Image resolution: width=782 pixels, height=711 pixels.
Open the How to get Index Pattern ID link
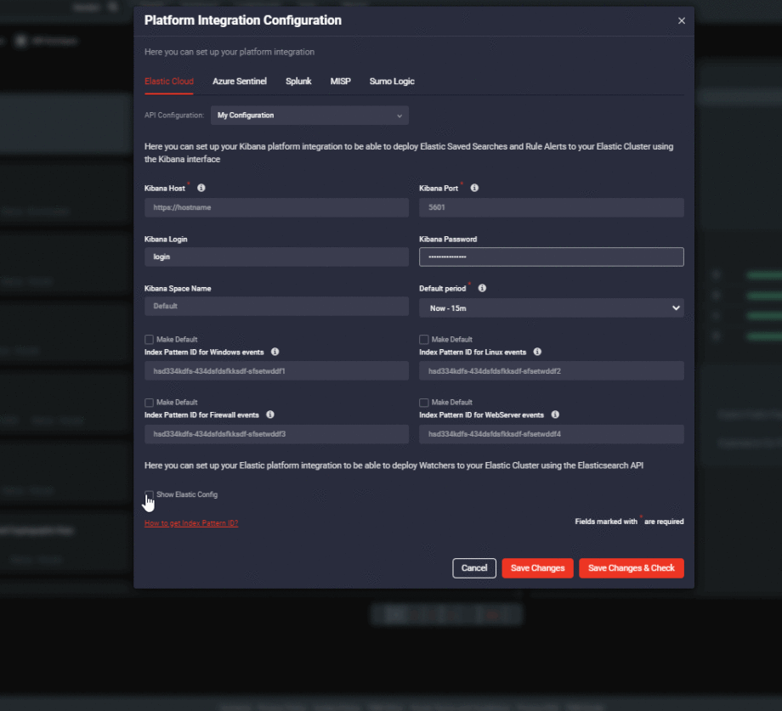(x=191, y=523)
